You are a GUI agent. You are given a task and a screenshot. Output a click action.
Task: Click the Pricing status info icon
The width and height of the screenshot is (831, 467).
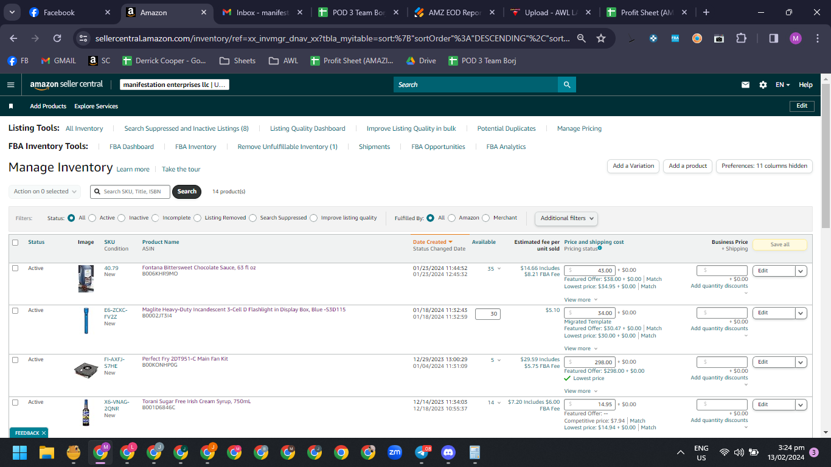(x=600, y=248)
